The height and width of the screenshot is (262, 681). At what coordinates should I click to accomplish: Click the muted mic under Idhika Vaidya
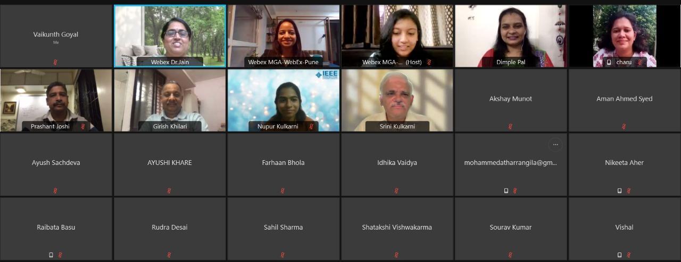396,190
